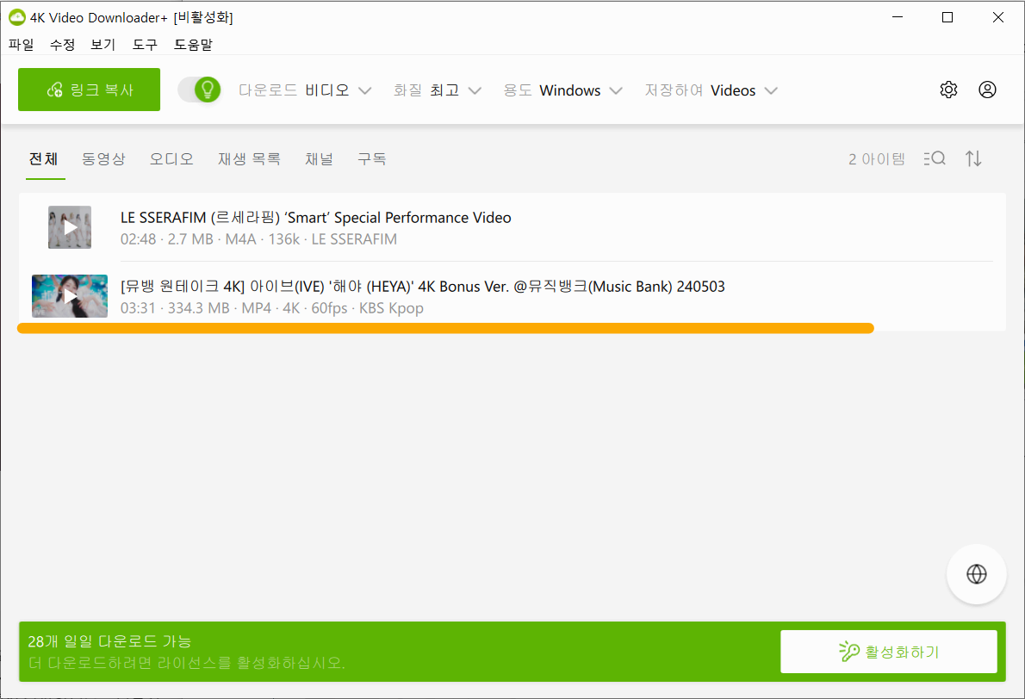
Task: Click the 28개 일일 다운로드 가능 banner text
Action: click(x=110, y=641)
